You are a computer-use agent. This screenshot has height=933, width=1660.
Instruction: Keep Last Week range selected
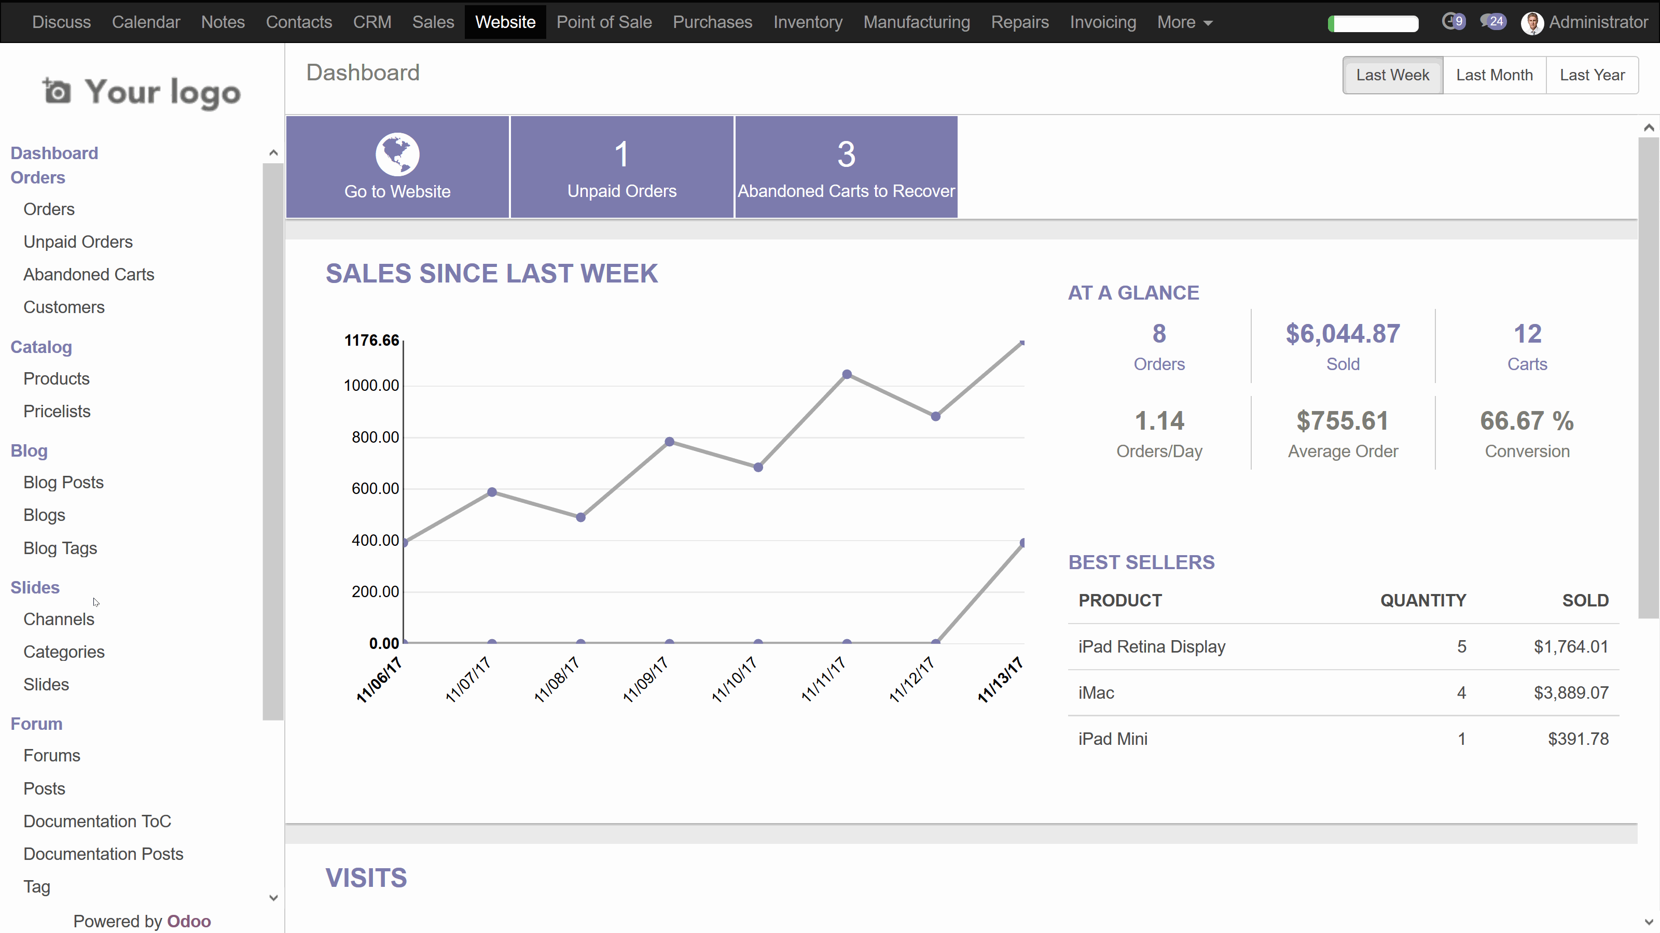pyautogui.click(x=1392, y=75)
